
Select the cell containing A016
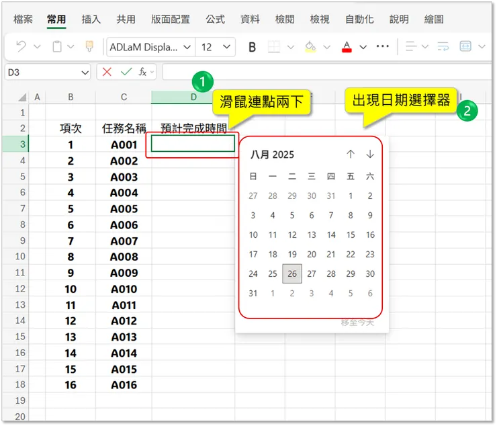124,385
